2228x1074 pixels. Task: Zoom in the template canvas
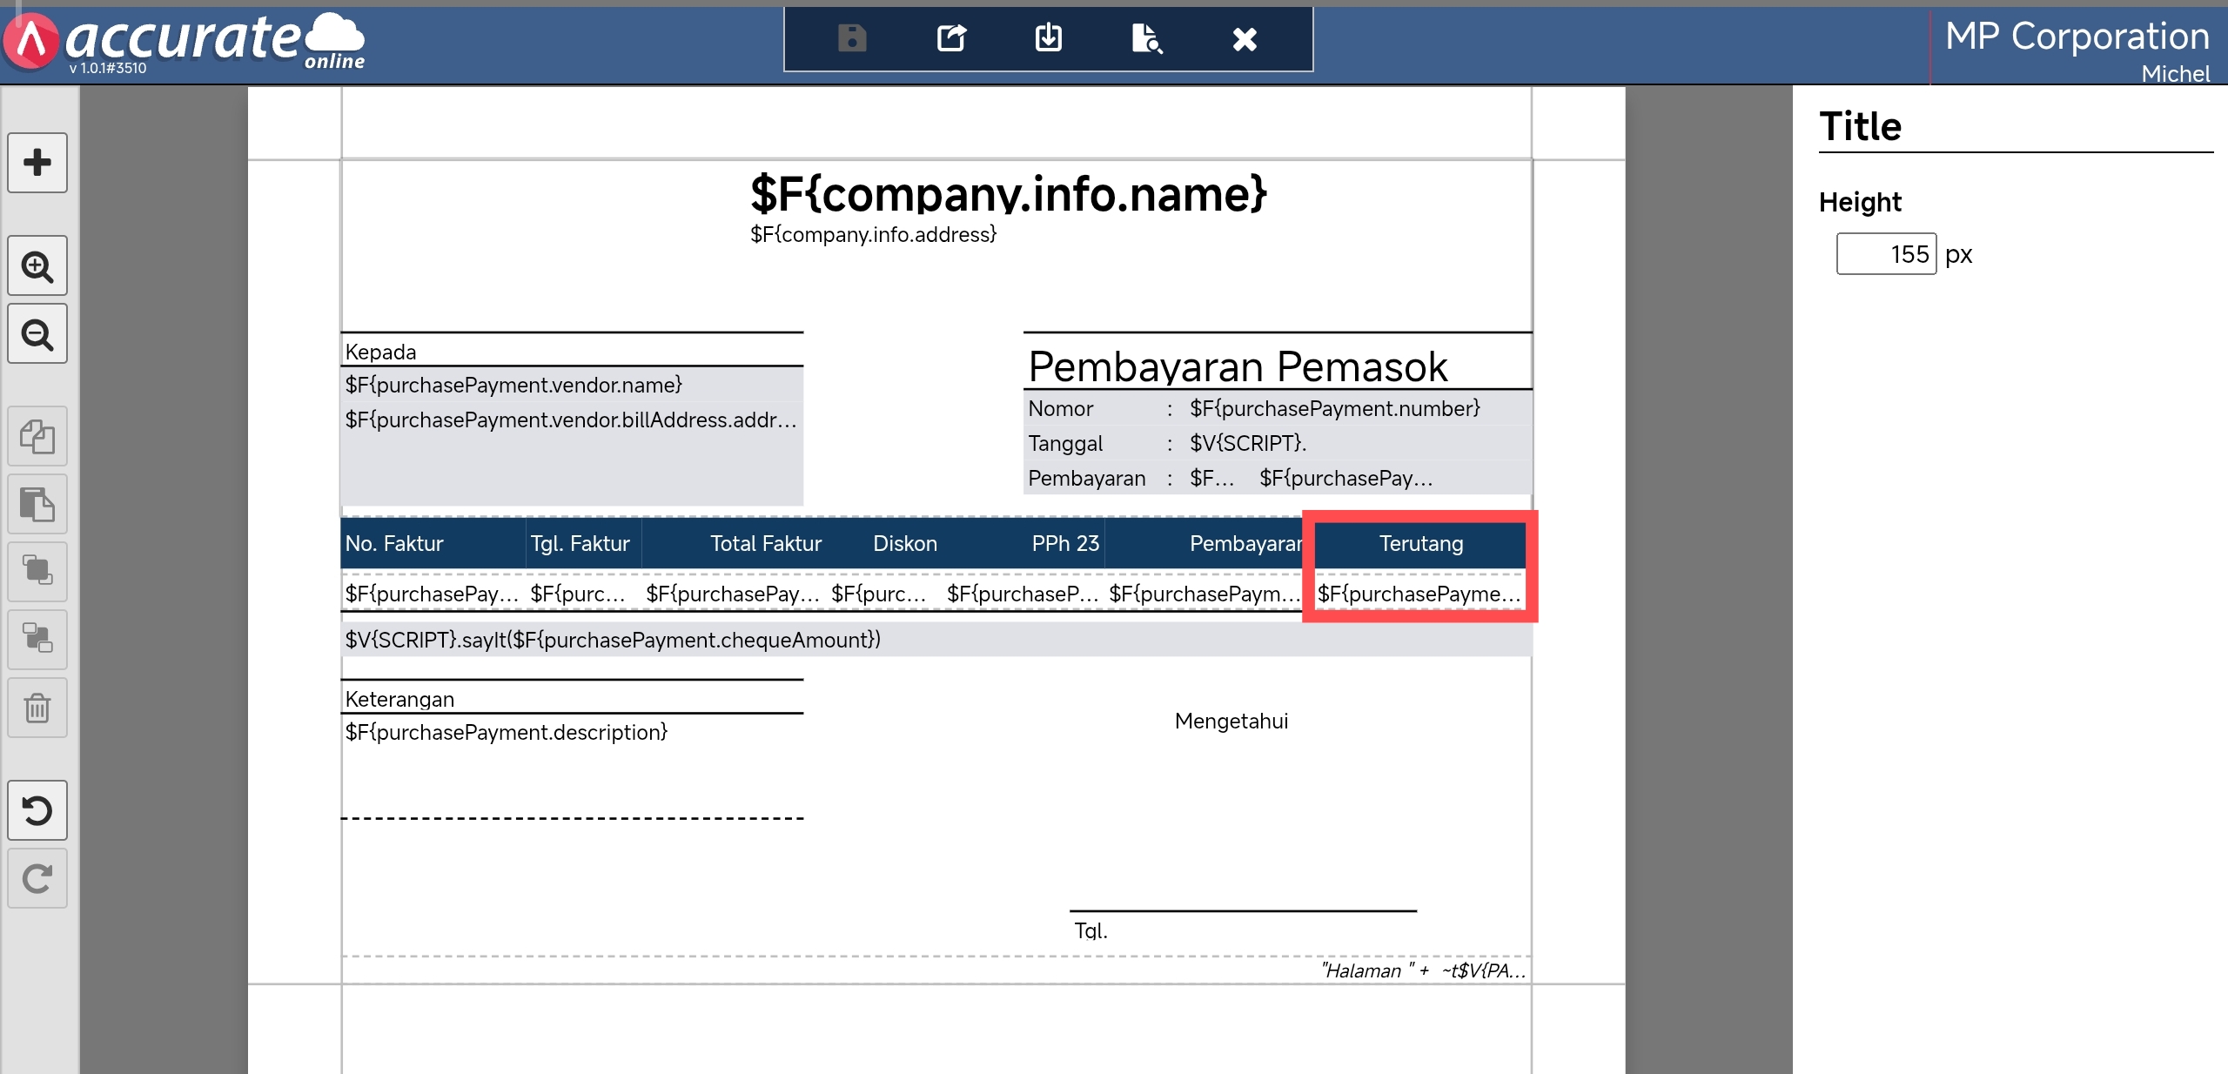(37, 265)
